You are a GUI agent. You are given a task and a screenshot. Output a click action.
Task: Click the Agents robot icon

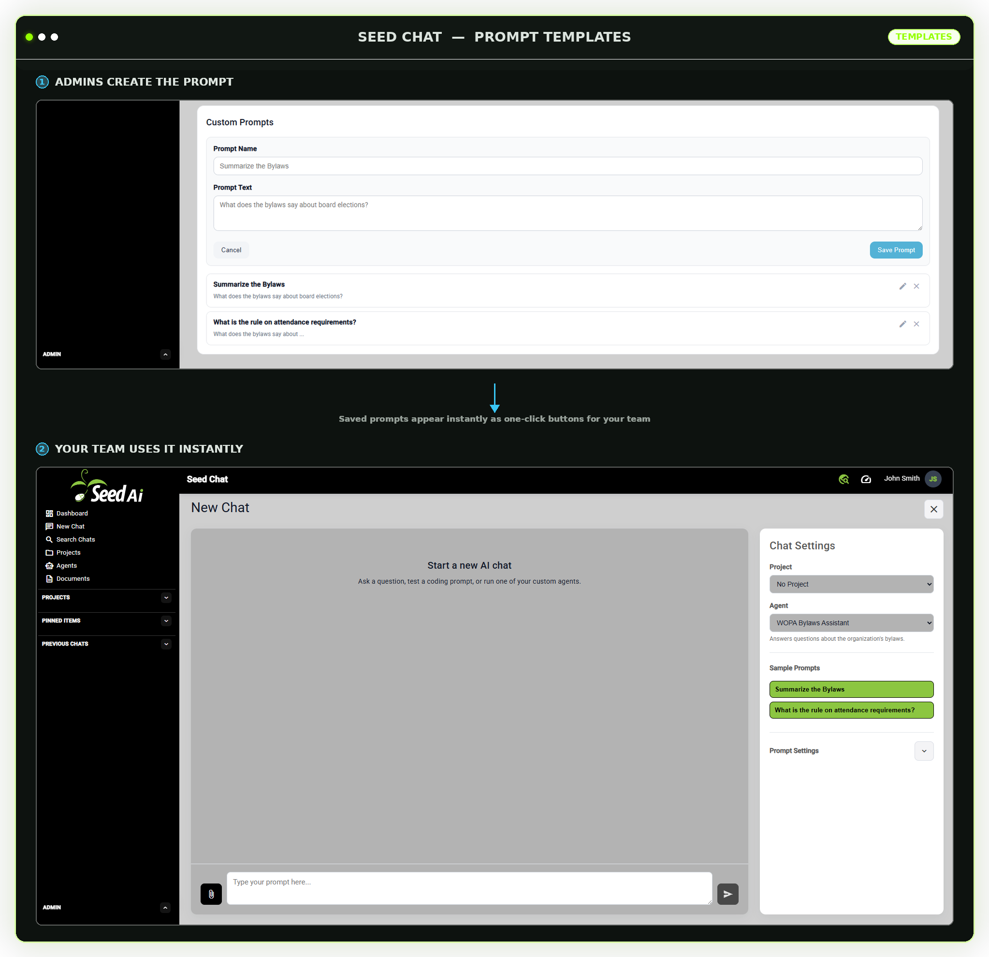click(49, 566)
